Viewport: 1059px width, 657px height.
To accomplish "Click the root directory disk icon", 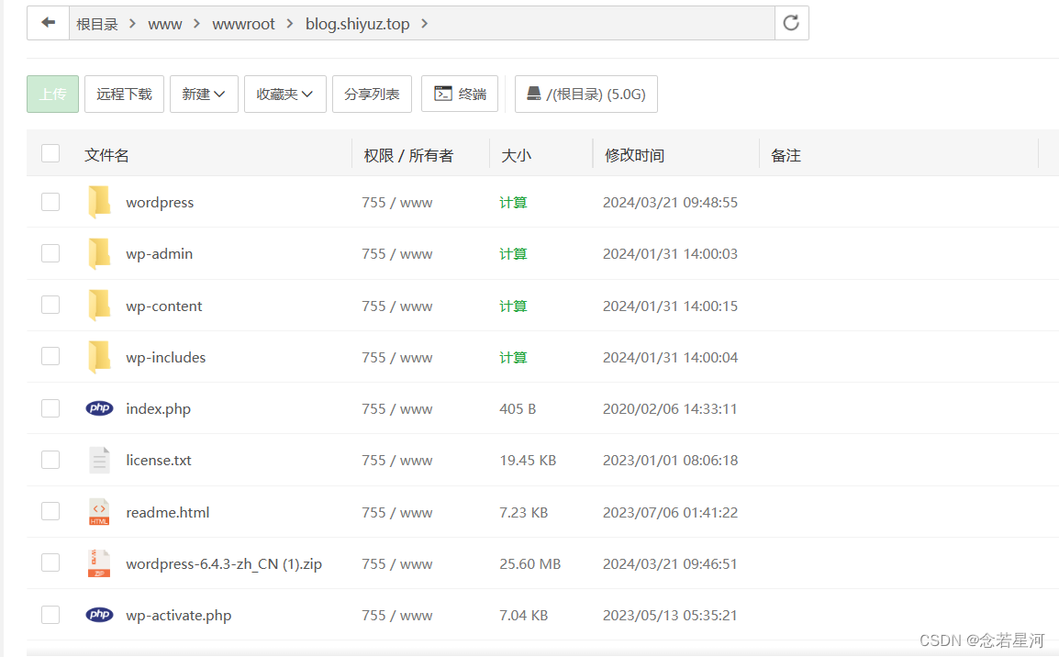I will pyautogui.click(x=533, y=94).
